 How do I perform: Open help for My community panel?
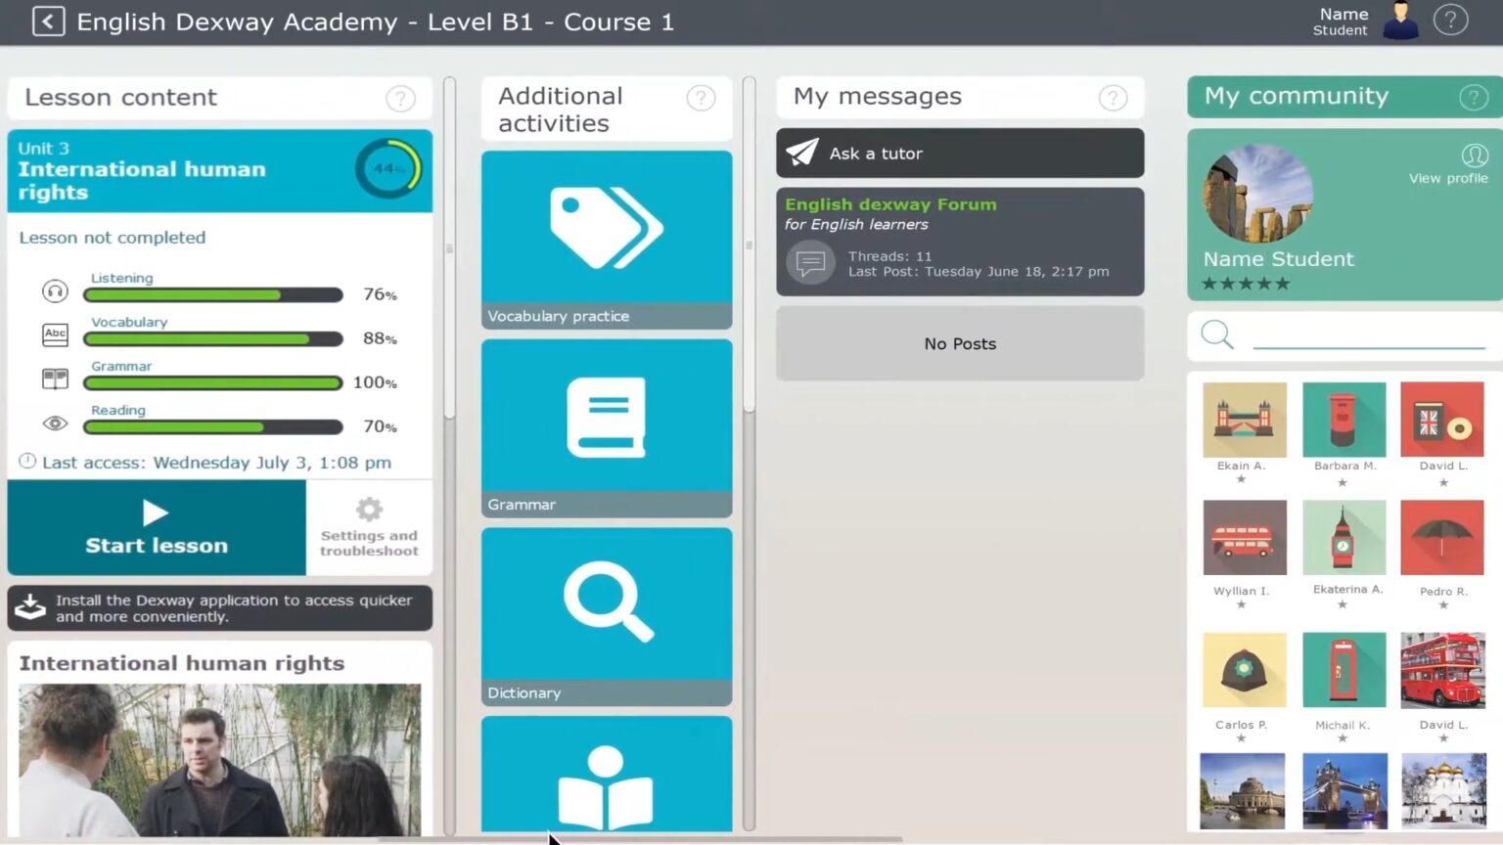(1474, 97)
